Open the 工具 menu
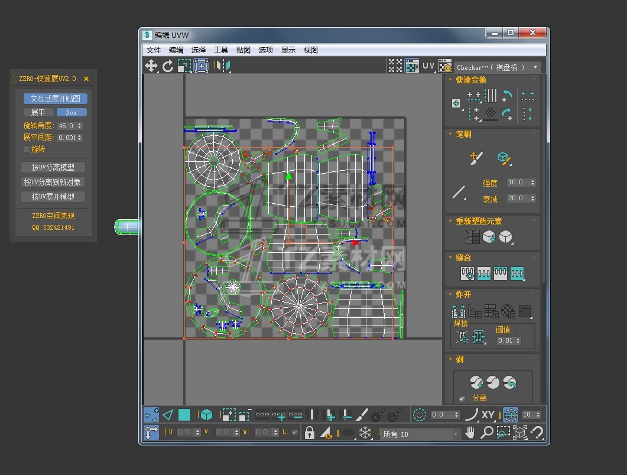Image resolution: width=627 pixels, height=475 pixels. [220, 50]
